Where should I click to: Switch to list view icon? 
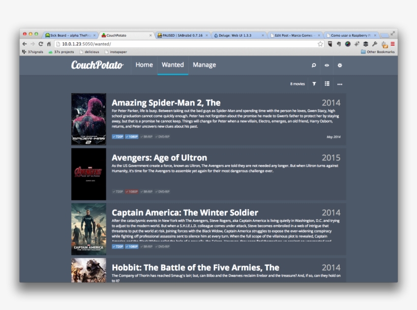pyautogui.click(x=327, y=84)
